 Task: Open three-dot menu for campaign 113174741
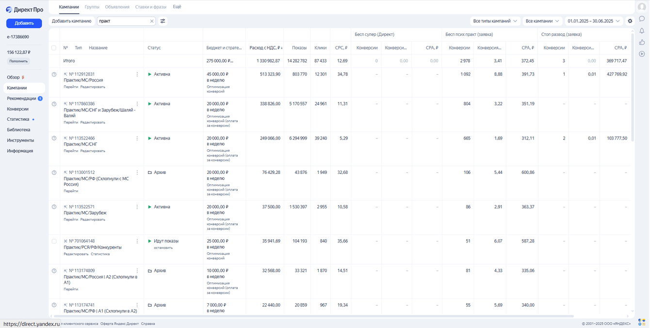[137, 305]
